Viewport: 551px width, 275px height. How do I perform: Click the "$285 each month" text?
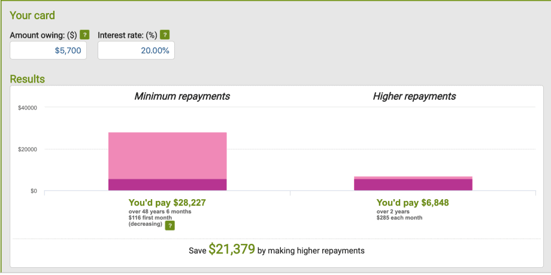click(399, 218)
